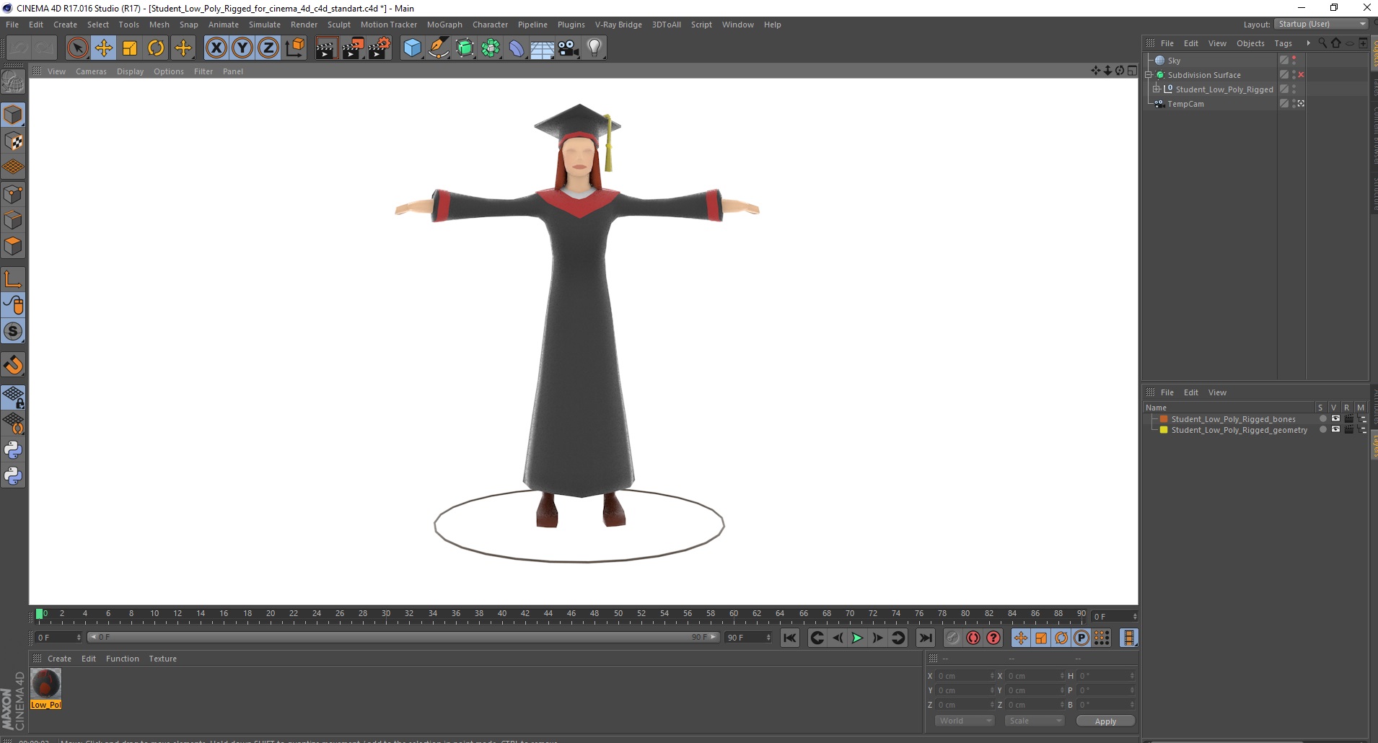Go to end of animation

point(926,638)
